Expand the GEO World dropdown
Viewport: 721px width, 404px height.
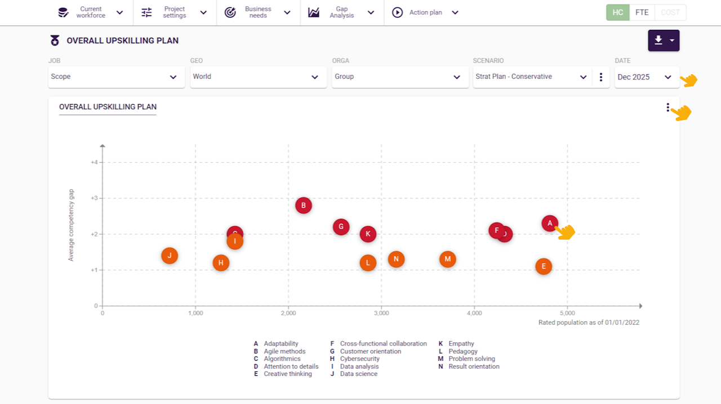coord(259,77)
